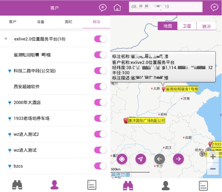Turn off the 2000年大酒店 switch
222x192 pixels.
pos(100,102)
